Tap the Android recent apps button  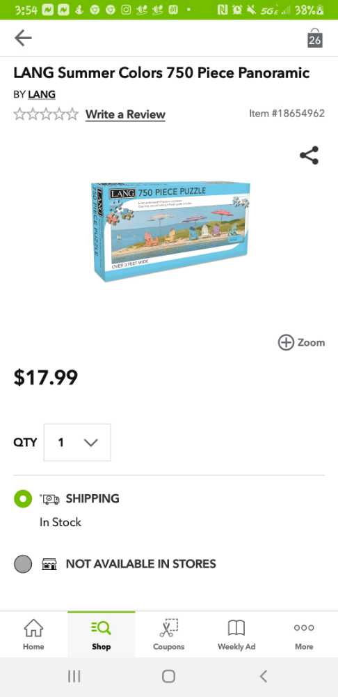click(x=74, y=677)
